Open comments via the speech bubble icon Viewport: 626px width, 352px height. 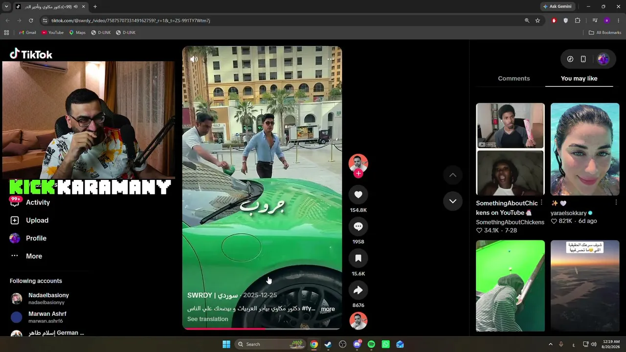[358, 226]
